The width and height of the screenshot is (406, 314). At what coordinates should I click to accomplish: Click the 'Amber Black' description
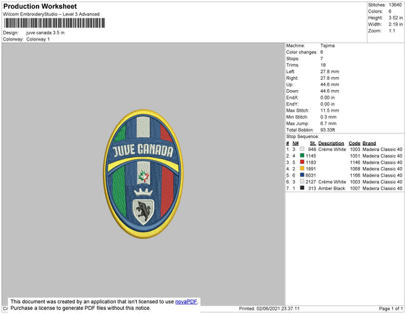click(x=332, y=188)
